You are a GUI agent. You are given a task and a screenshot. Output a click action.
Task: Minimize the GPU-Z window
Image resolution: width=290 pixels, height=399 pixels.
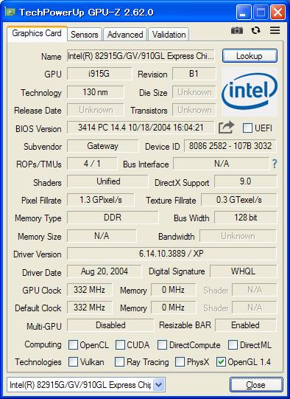point(244,12)
